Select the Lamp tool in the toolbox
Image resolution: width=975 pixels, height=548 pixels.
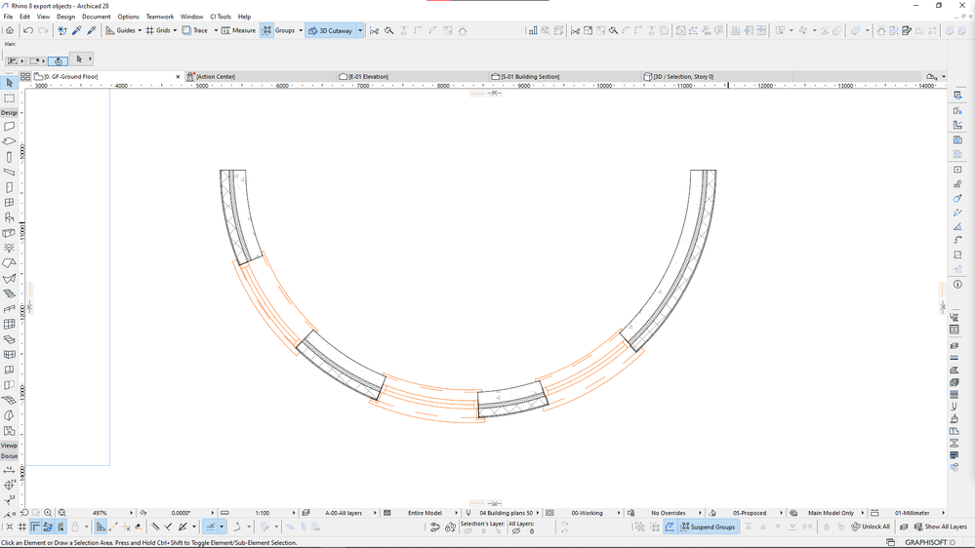(x=10, y=248)
